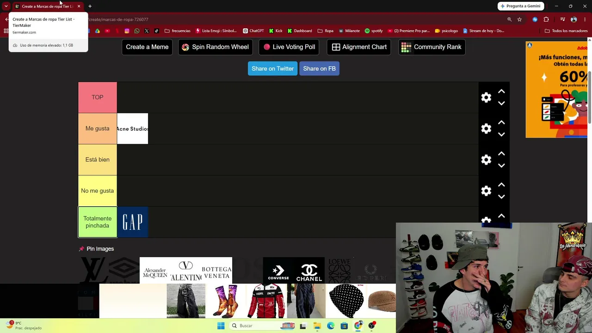Open the browser extensions puzzle icon
The image size is (592, 333).
point(546,19)
